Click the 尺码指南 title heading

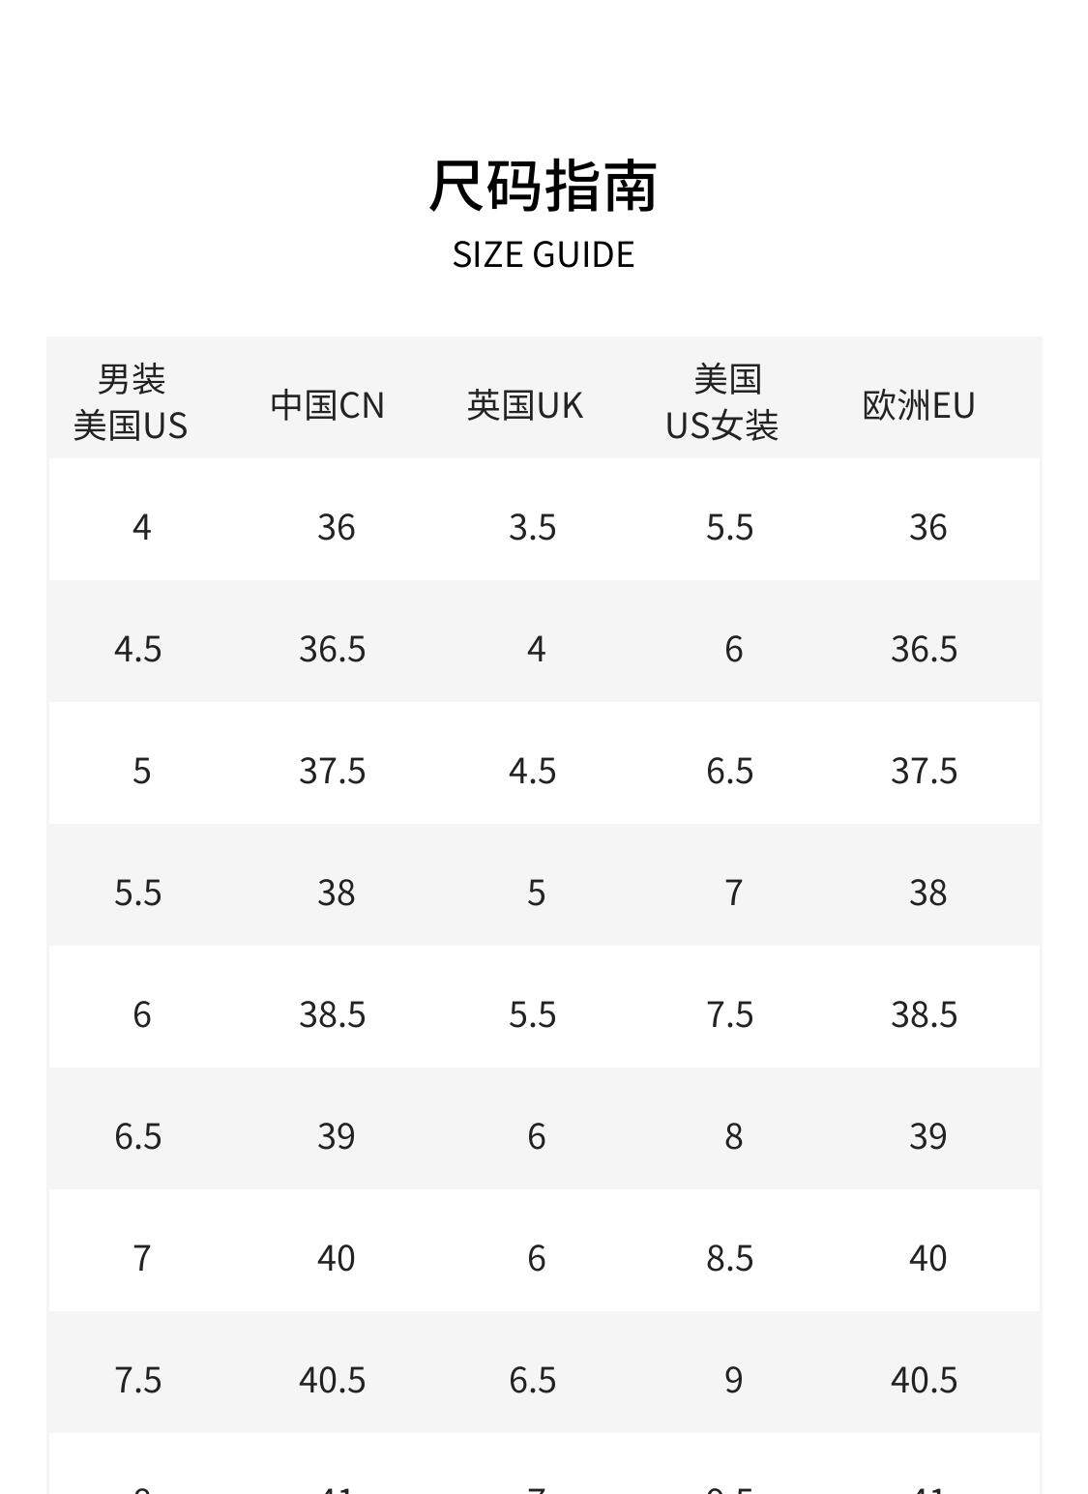tap(544, 186)
